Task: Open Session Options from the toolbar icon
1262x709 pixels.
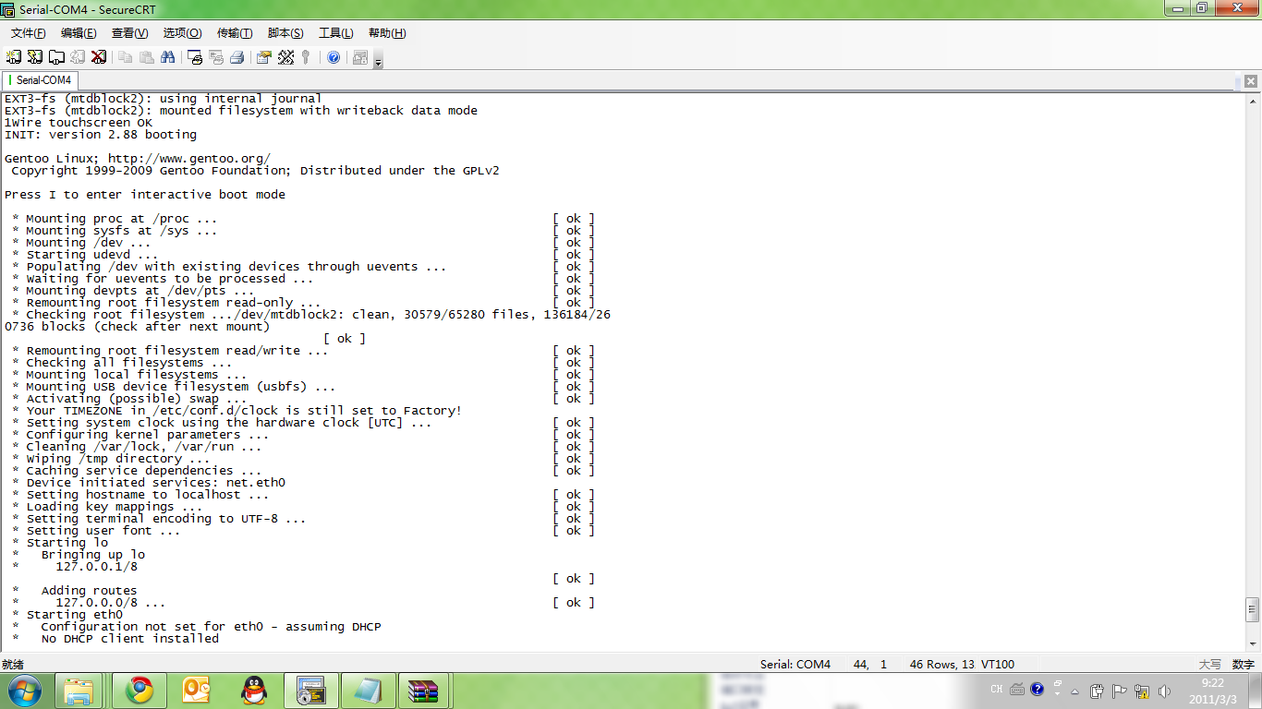Action: (x=264, y=57)
